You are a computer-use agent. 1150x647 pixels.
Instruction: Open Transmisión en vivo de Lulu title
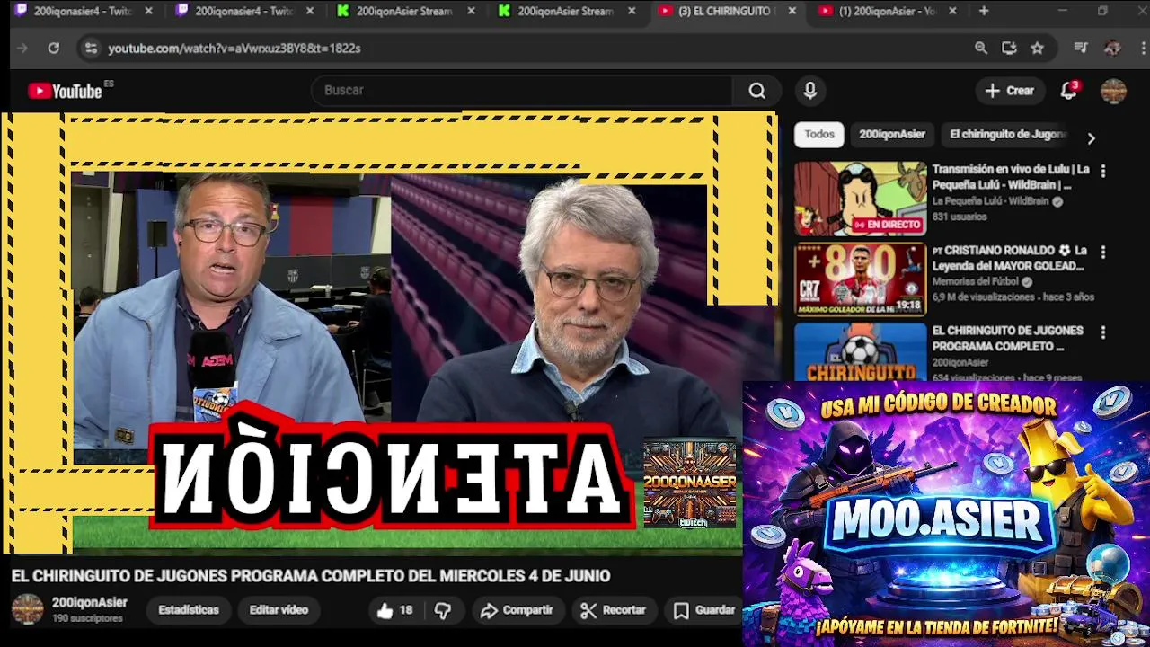(1011, 177)
